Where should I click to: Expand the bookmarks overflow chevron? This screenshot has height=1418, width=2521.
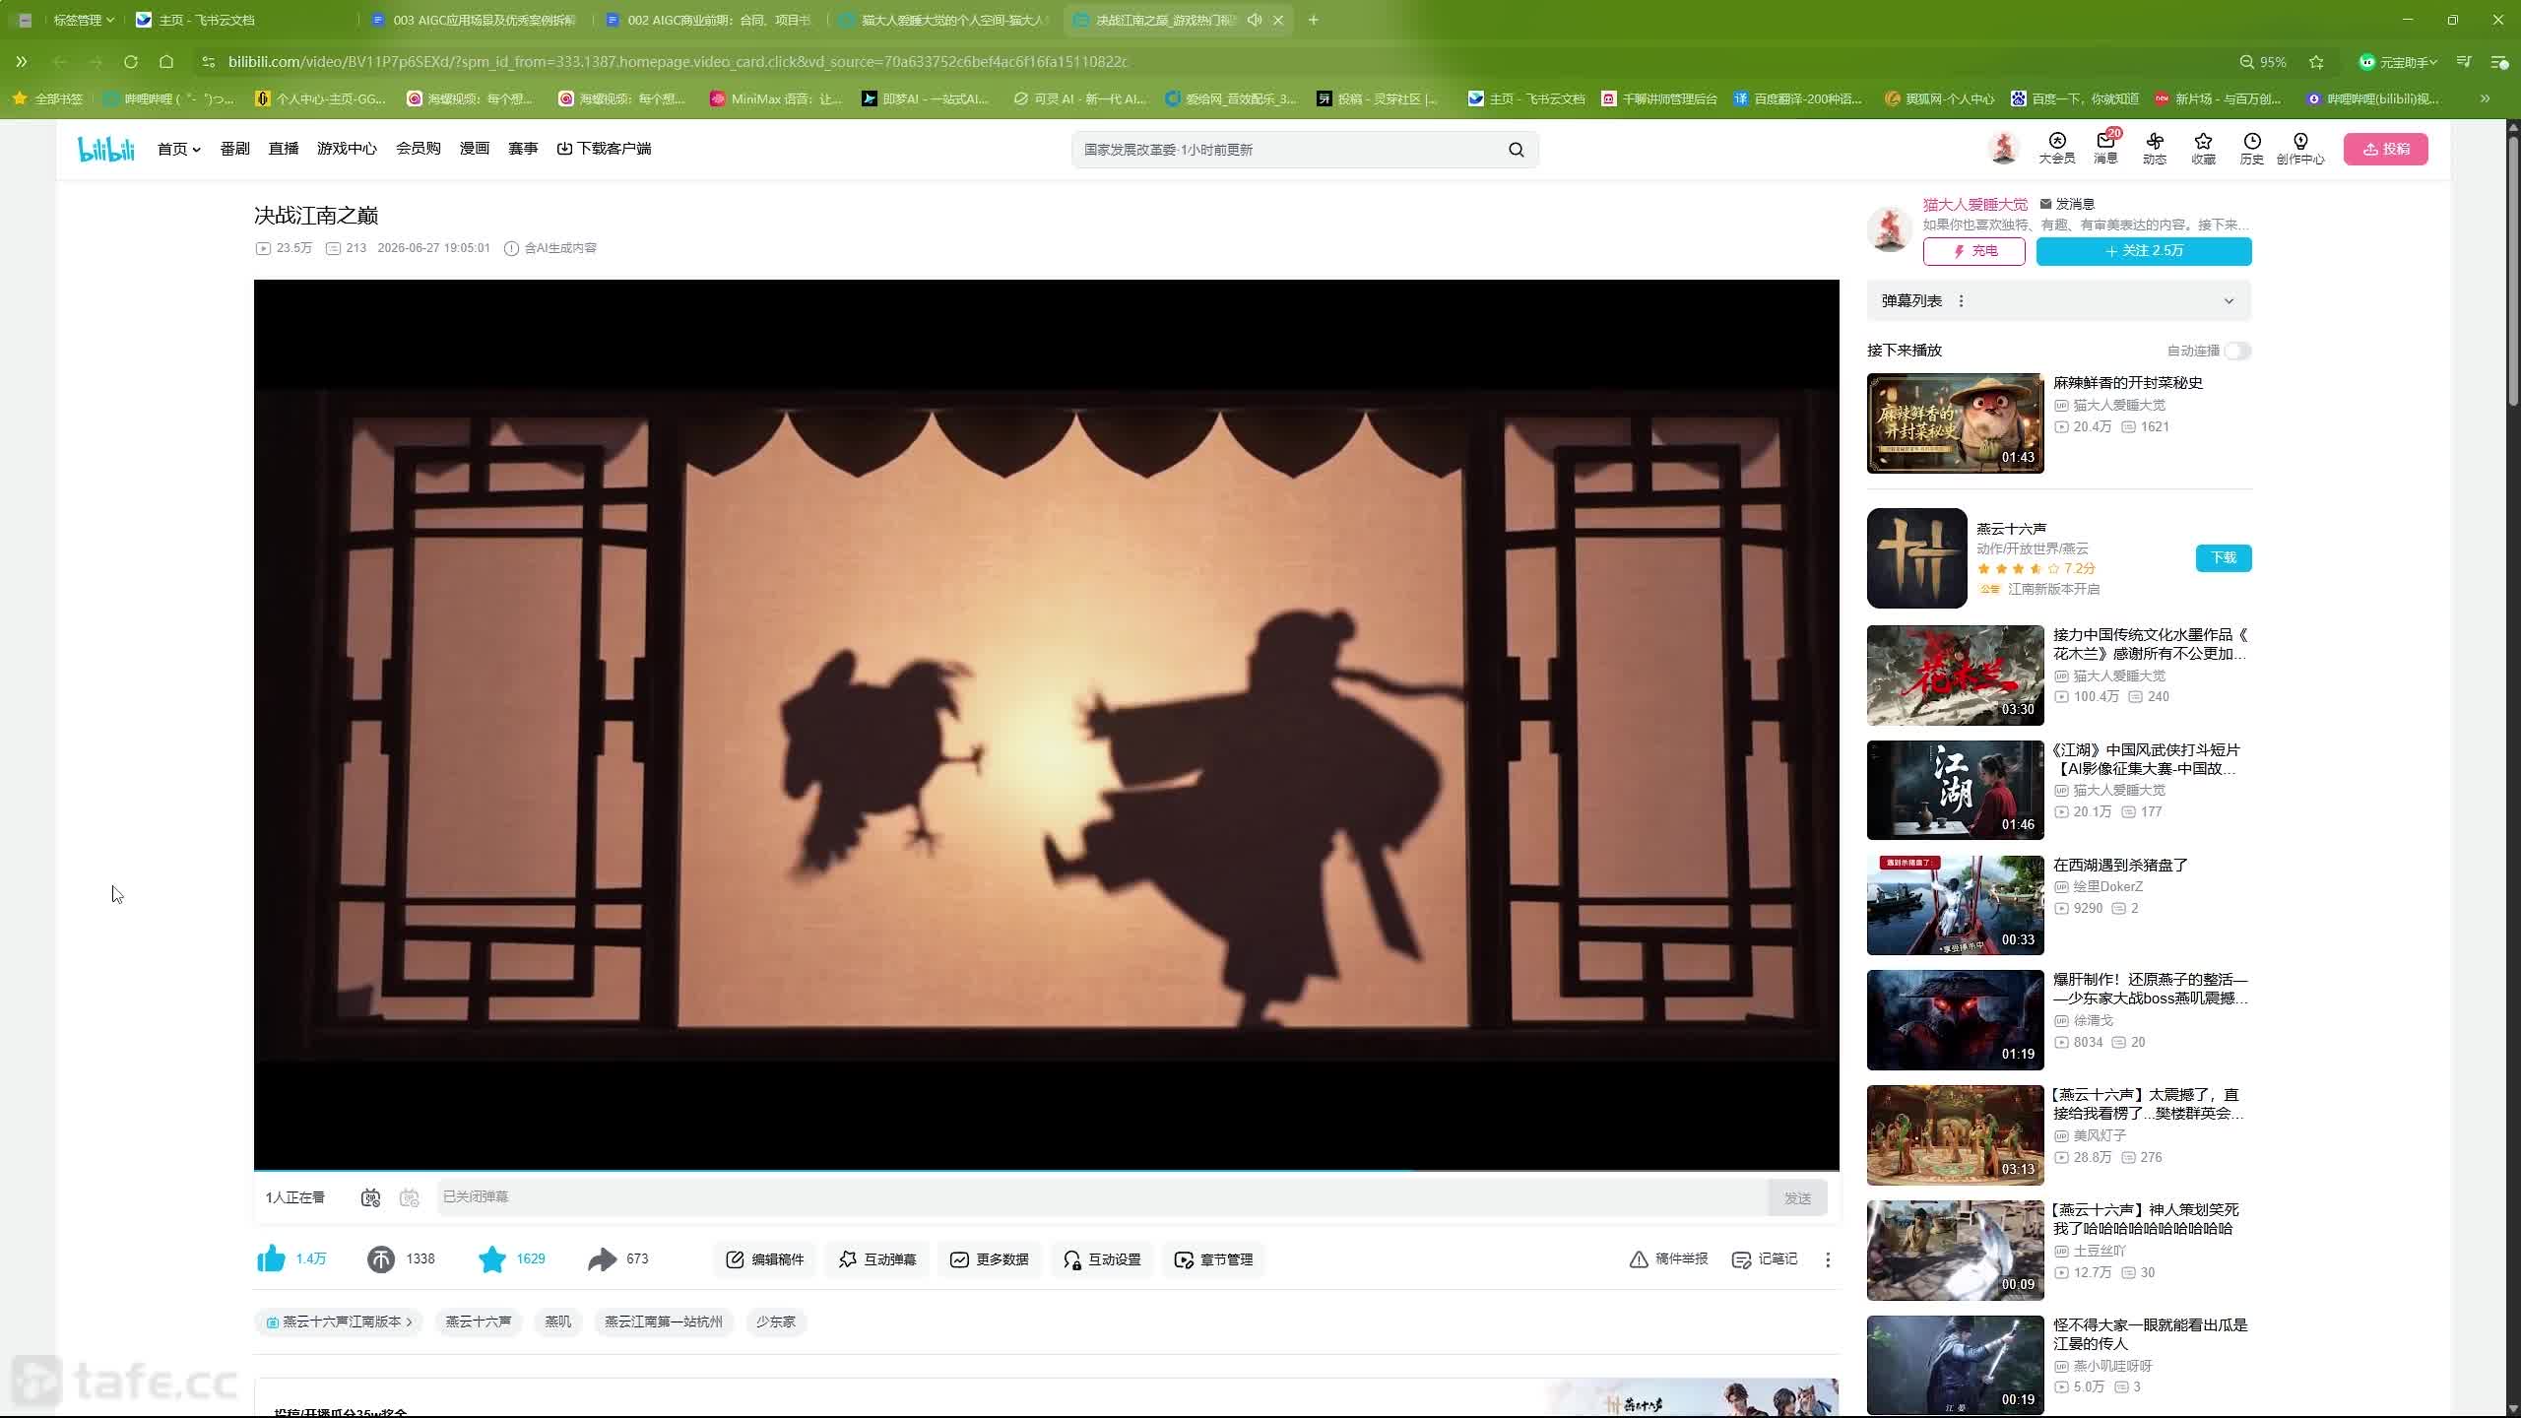coord(2486,98)
